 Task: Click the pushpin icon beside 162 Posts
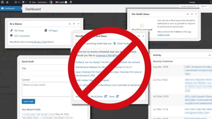click(11, 31)
